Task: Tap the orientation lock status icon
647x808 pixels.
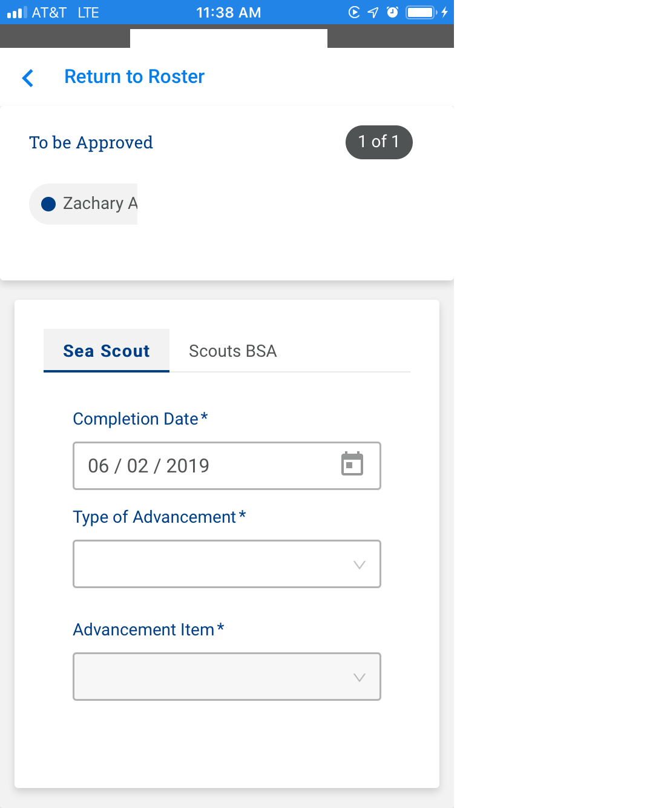Action: pos(354,13)
